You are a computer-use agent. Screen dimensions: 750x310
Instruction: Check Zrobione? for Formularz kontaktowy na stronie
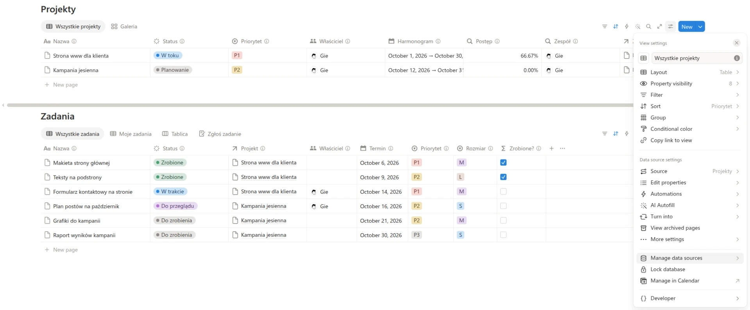pos(504,191)
